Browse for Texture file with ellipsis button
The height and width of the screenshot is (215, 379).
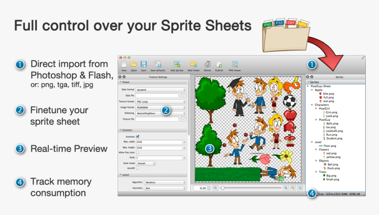(183, 119)
